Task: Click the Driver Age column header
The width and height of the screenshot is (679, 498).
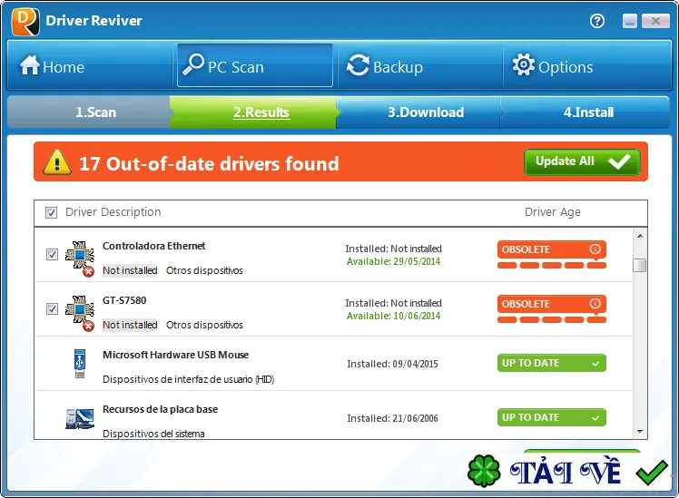Action: [552, 212]
